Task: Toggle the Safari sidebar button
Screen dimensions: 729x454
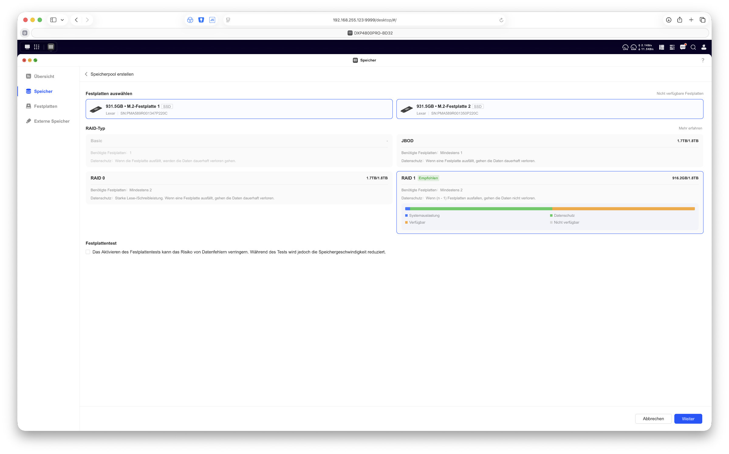Action: click(x=53, y=20)
